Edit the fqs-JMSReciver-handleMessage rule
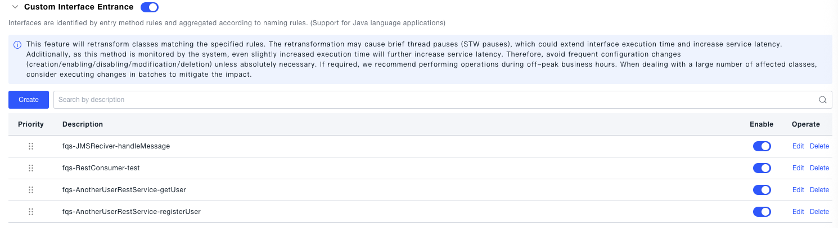838x228 pixels. click(x=798, y=146)
